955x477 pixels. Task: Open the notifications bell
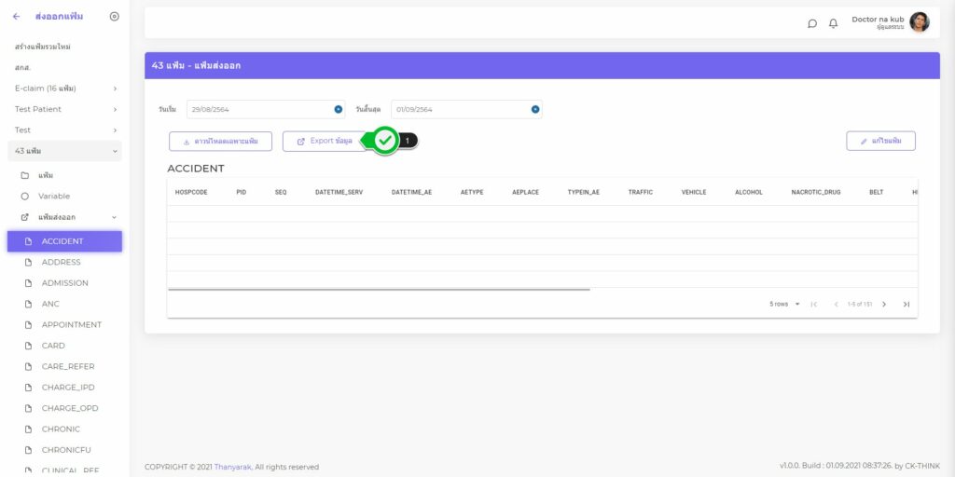click(x=833, y=23)
